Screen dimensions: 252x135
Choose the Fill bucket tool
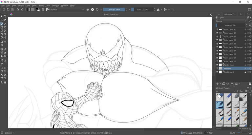2,56
